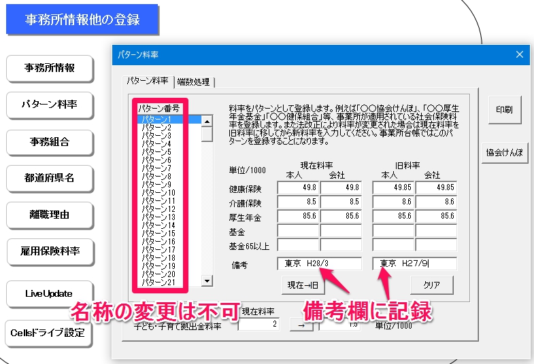Launch LiveUpdate from the sidebar

coord(50,293)
